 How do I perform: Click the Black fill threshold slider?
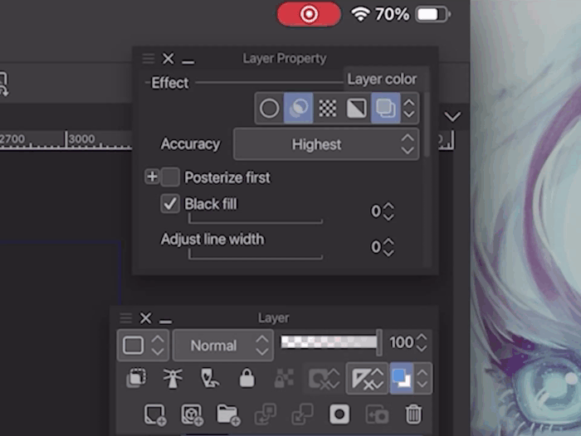click(256, 220)
